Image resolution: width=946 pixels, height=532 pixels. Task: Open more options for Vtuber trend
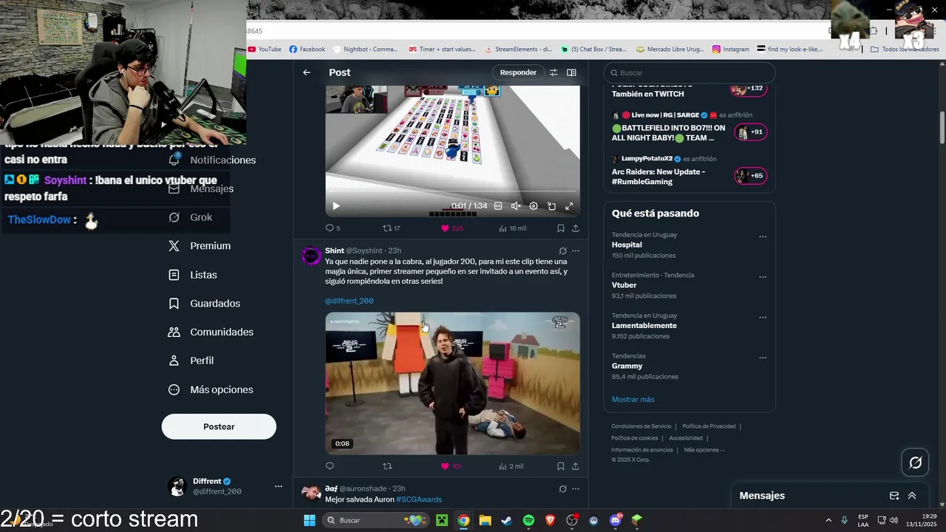click(x=763, y=278)
